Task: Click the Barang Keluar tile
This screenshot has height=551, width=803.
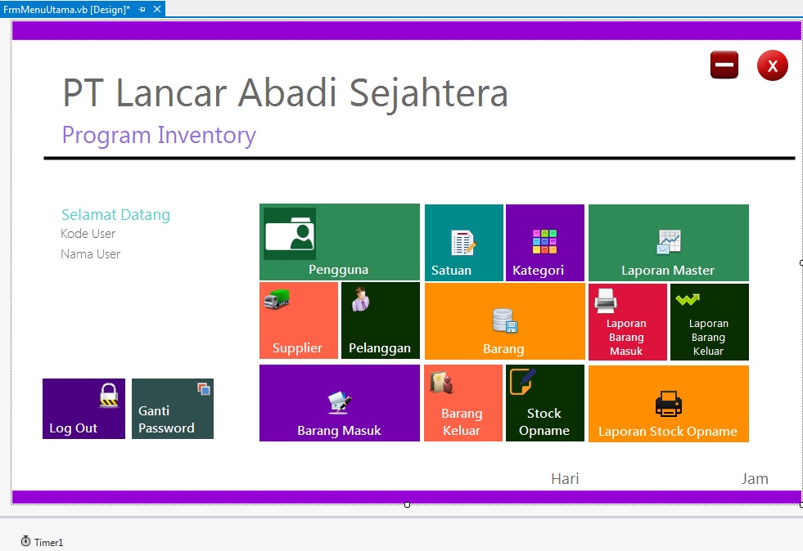Action: pyautogui.click(x=463, y=402)
